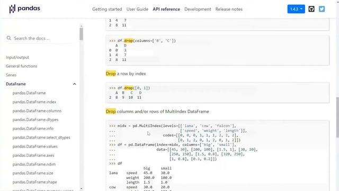Click the 'lama speed 45.0 30.0' output row
339x191 pixels.
coord(139,173)
